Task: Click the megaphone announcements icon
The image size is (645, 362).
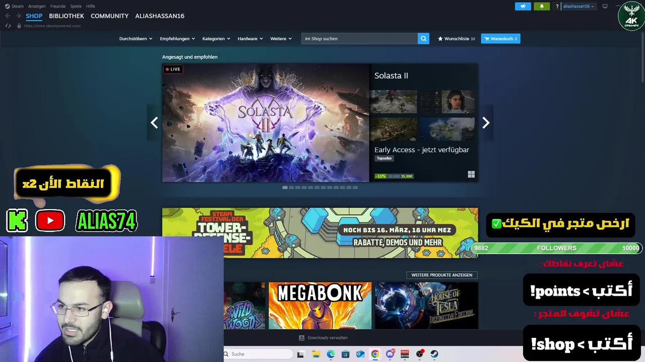Action: 523,6
